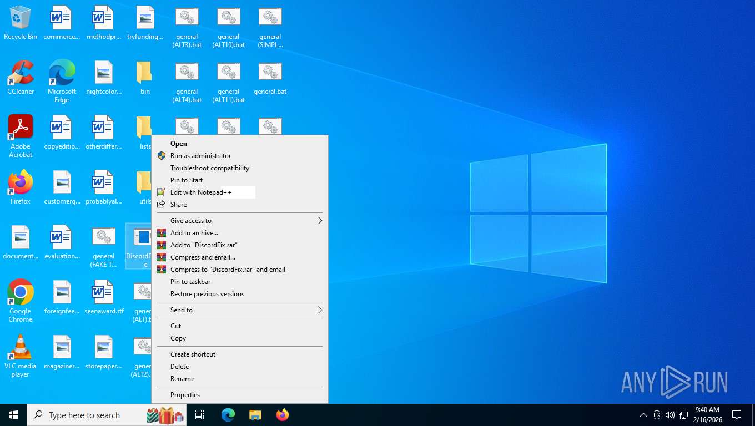Choose Add to "DiscordFix.rar"
This screenshot has height=426, width=755.
[x=240, y=245]
